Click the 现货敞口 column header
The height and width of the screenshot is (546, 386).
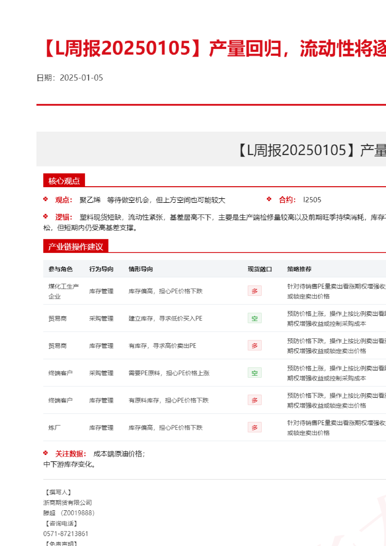260,269
